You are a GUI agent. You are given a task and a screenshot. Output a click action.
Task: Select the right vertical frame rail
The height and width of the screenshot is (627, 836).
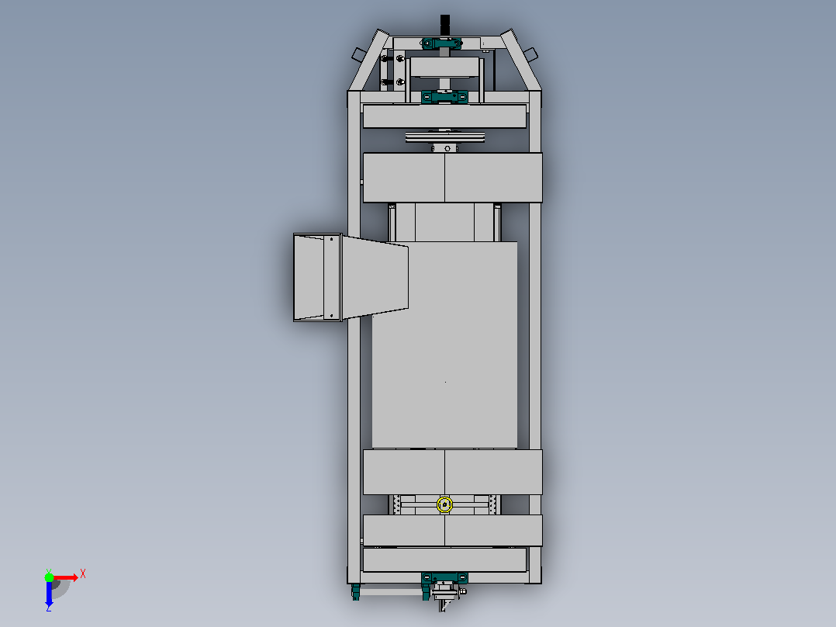click(x=535, y=338)
